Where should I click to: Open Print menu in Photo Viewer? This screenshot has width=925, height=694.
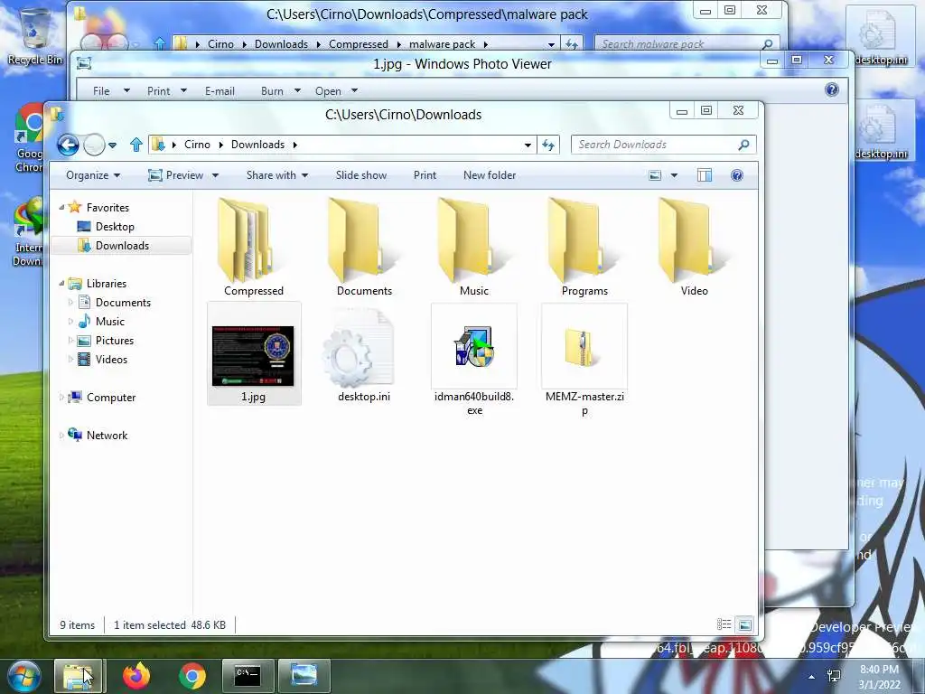(167, 91)
